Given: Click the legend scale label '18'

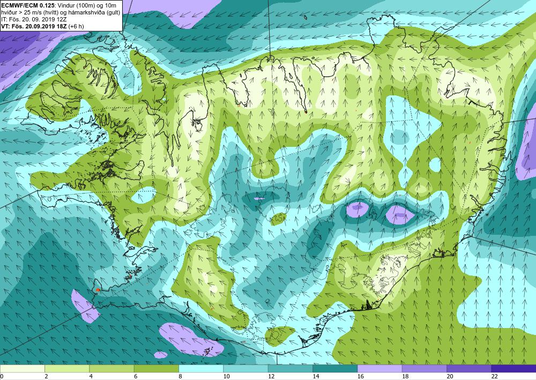Looking at the screenshot, I should click(405, 376).
